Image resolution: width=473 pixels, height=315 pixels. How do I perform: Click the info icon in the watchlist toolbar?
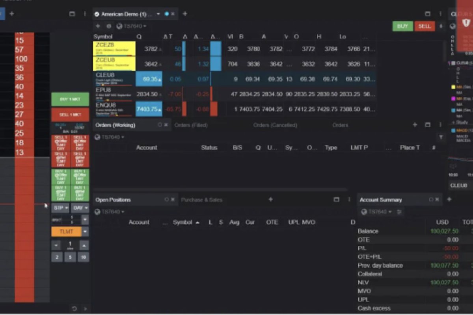tap(109, 26)
